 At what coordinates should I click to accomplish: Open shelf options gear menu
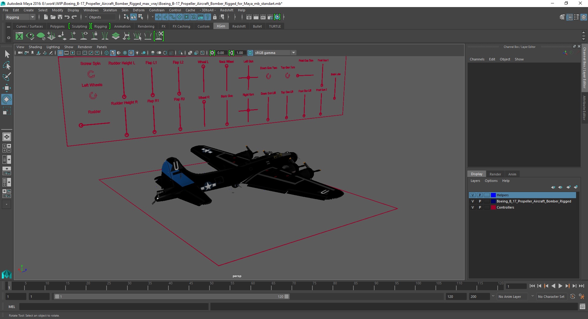[x=9, y=38]
